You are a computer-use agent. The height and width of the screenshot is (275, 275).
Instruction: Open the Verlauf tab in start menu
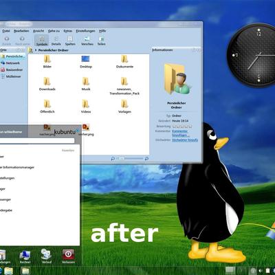click(46, 256)
